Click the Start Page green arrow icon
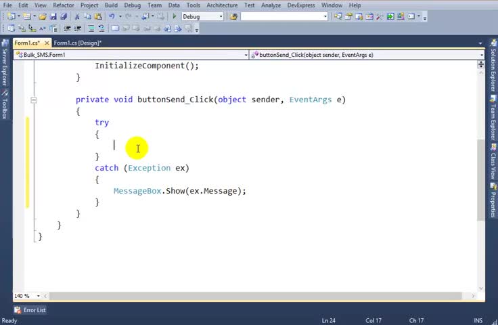The height and width of the screenshot is (325, 498). [390, 16]
